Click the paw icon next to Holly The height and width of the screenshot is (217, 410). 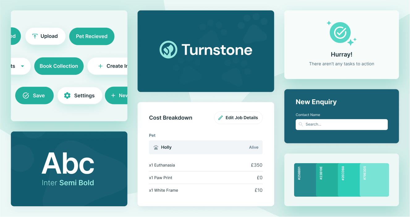click(x=156, y=147)
